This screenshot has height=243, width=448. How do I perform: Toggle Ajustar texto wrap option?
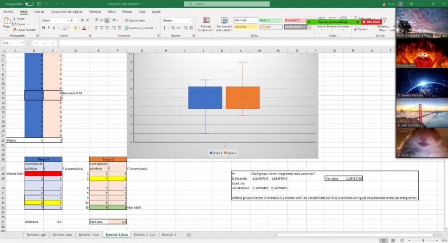click(135, 21)
